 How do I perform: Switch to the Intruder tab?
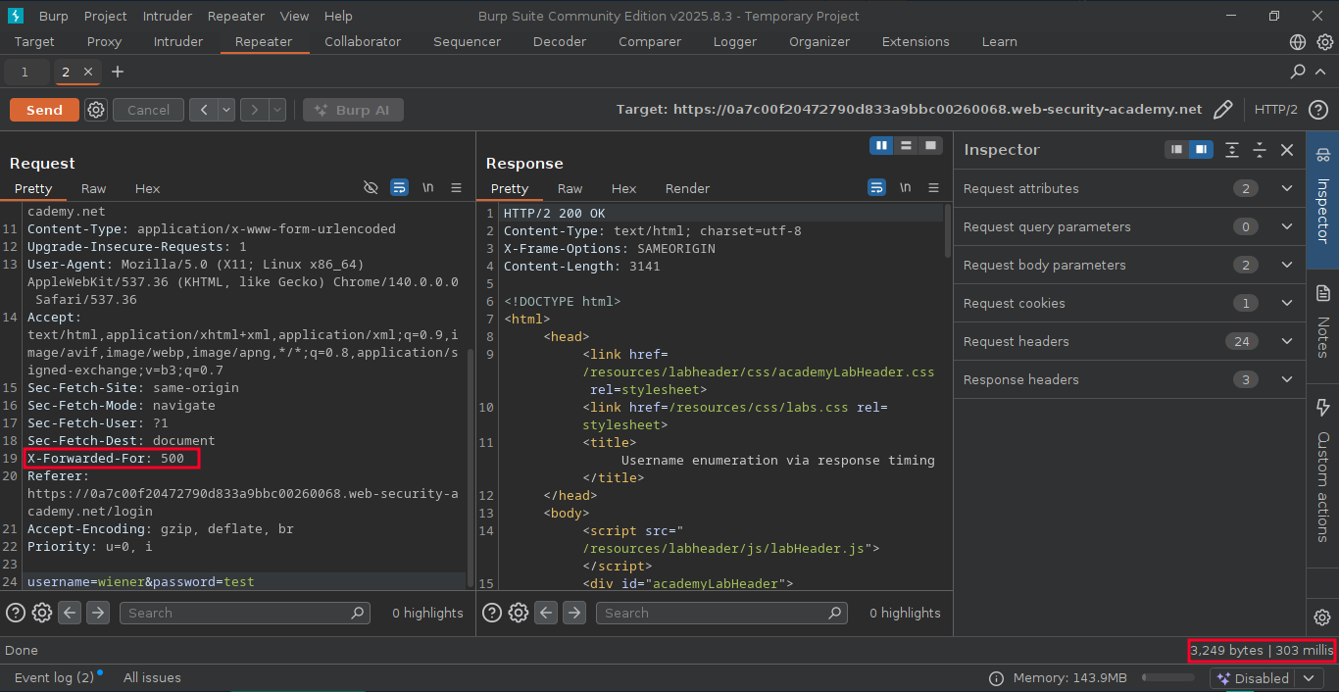pyautogui.click(x=178, y=42)
